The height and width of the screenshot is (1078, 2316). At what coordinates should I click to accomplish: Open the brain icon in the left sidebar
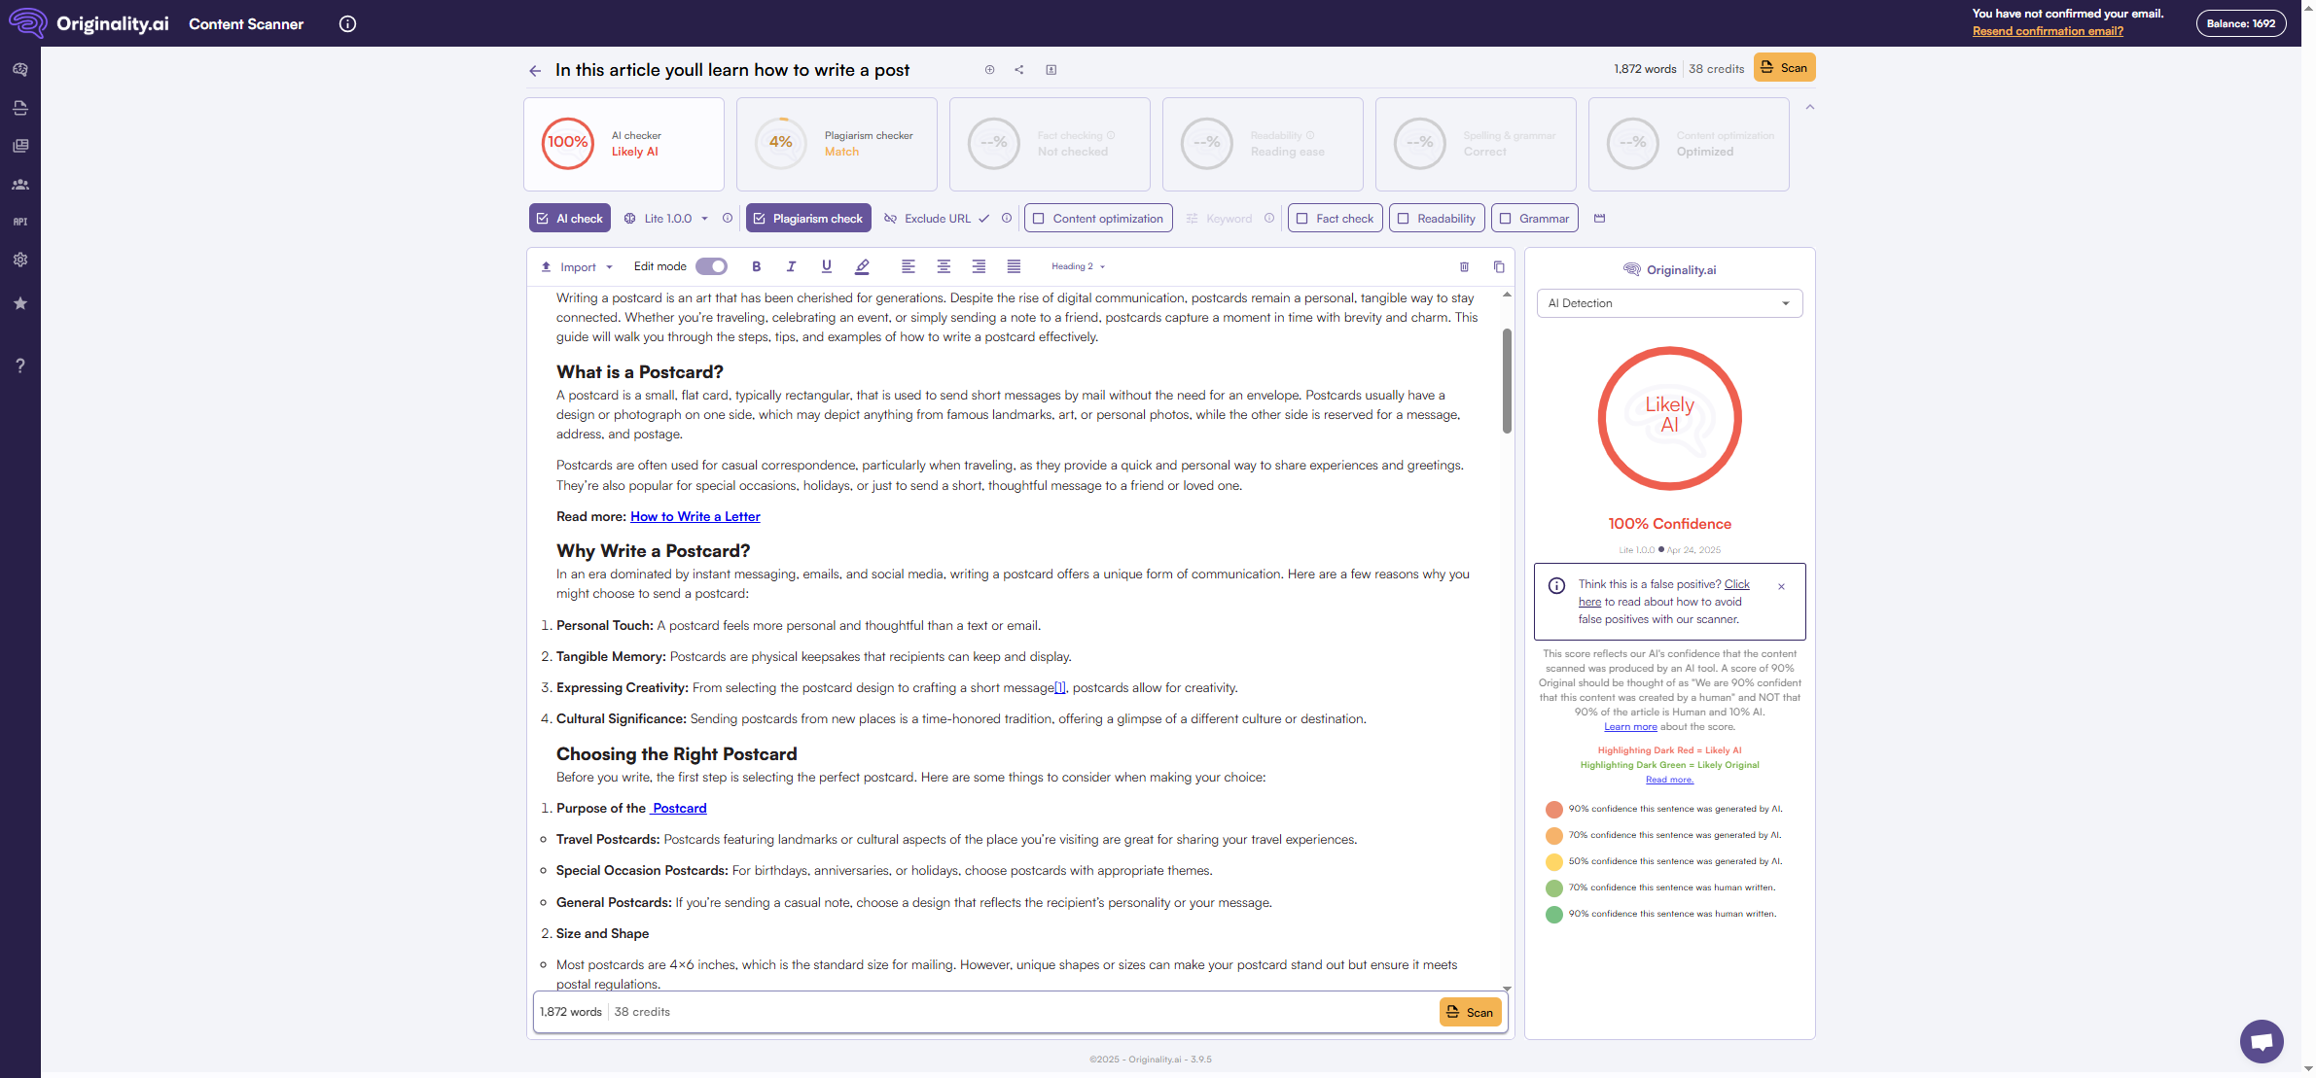(20, 70)
